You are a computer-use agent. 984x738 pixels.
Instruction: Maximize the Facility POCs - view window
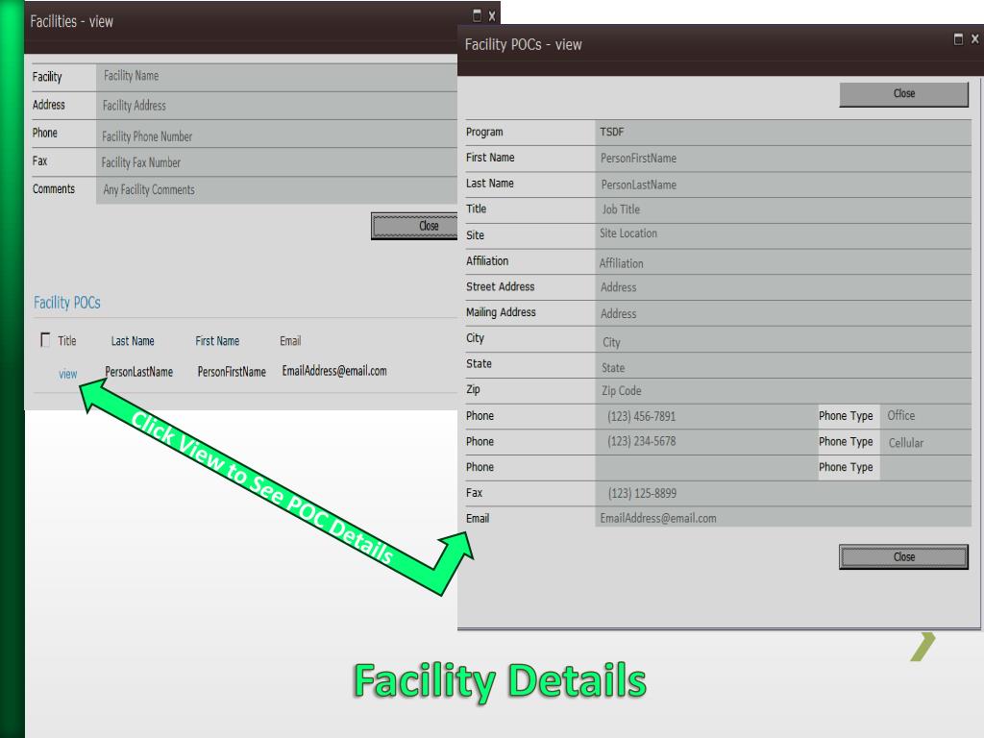[958, 38]
